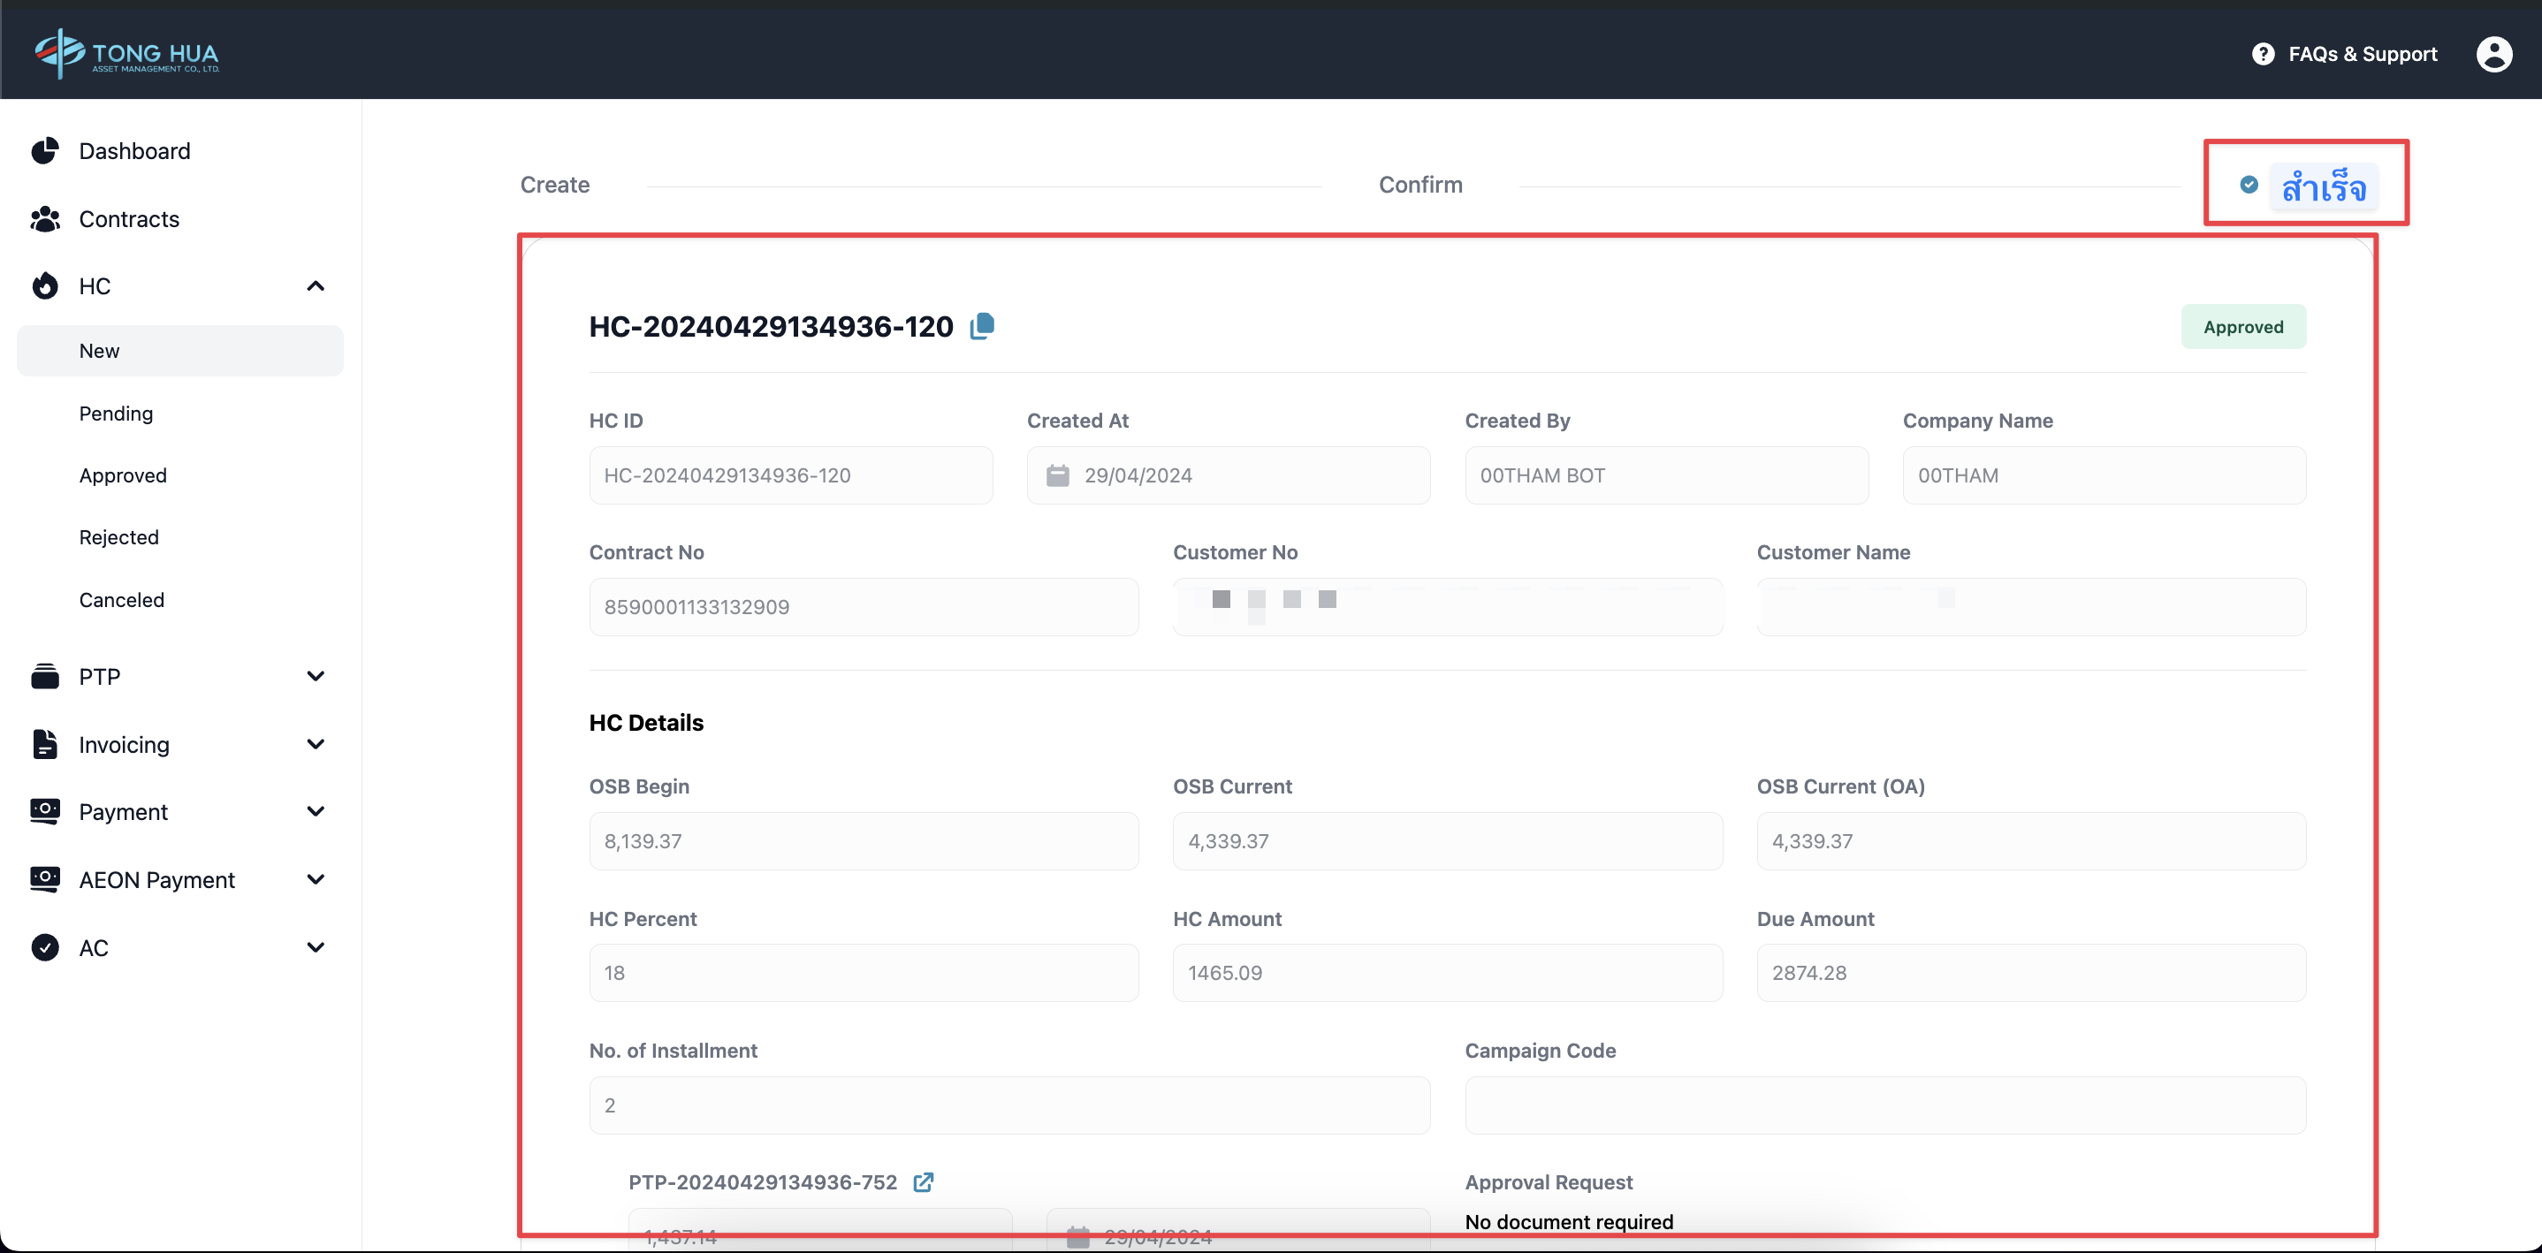Open the user account avatar icon
Screen dimensions: 2542x1253
click(x=2493, y=54)
